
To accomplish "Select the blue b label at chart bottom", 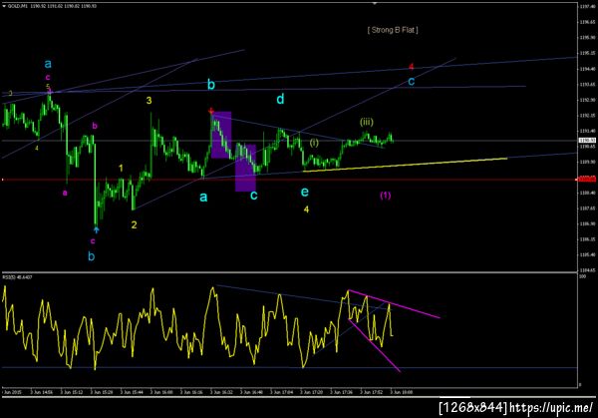I will coord(92,256).
